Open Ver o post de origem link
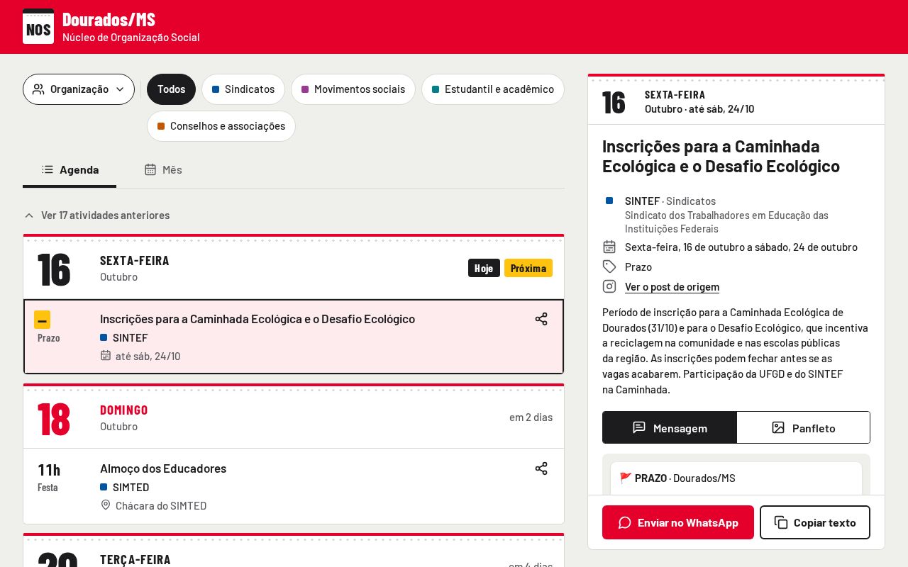The image size is (908, 567). pos(672,287)
